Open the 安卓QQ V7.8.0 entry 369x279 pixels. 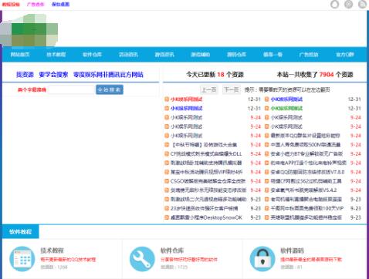[x=307, y=172]
